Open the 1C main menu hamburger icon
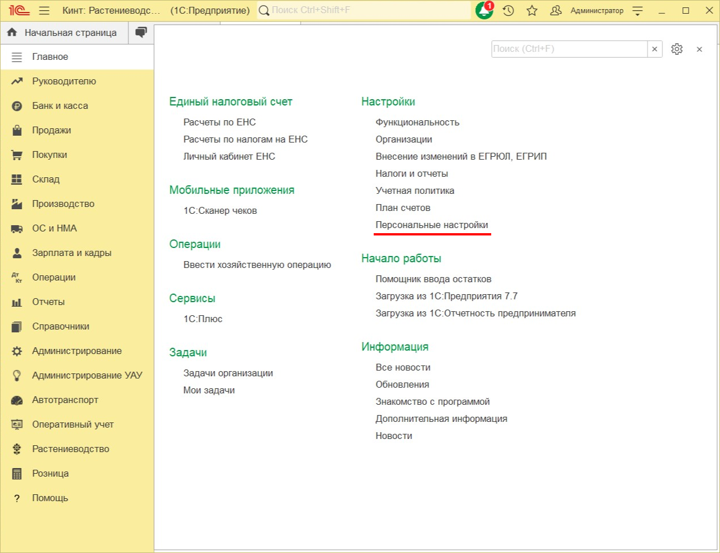The height and width of the screenshot is (553, 720). (x=45, y=11)
